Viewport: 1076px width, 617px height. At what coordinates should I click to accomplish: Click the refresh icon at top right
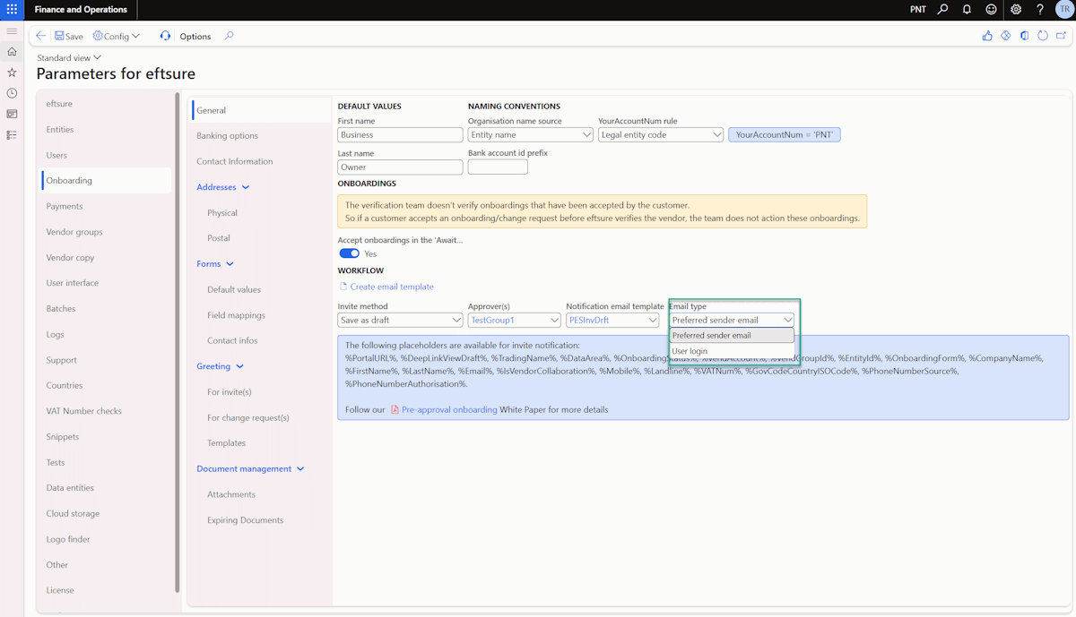1043,36
